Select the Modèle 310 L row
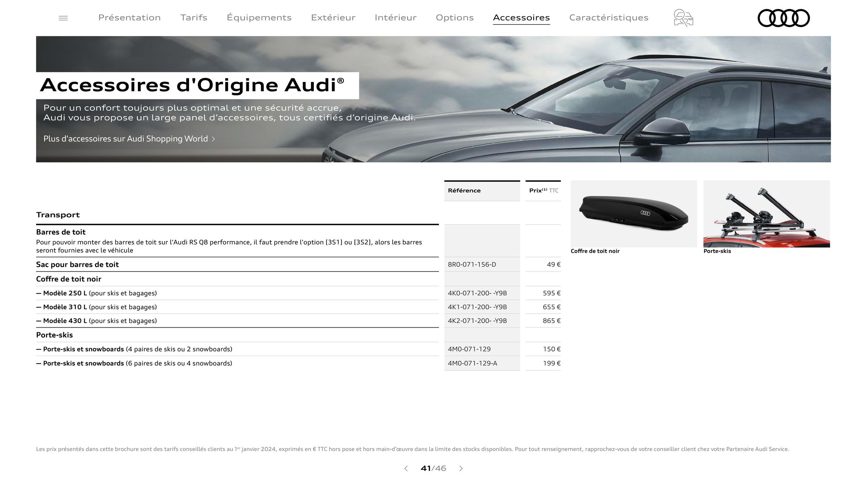This screenshot has height=487, width=867. [x=298, y=307]
